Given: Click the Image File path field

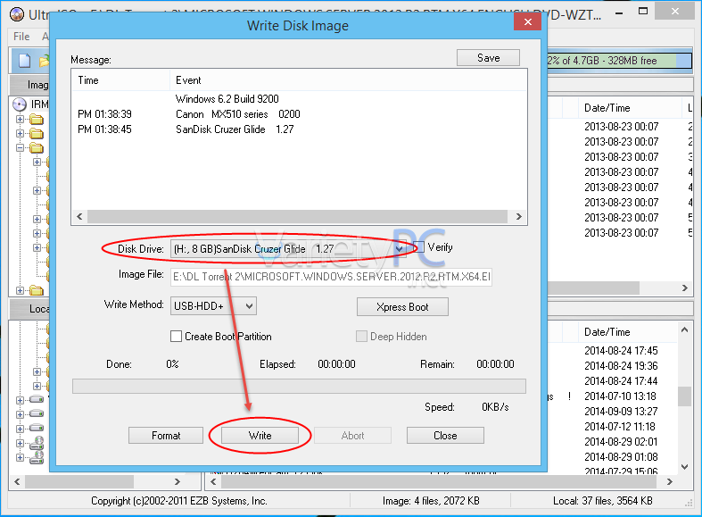Looking at the screenshot, I should (x=331, y=277).
